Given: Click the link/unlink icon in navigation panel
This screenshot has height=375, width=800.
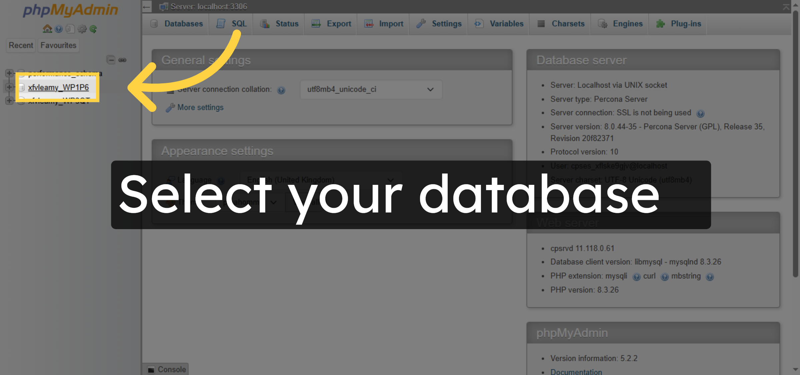Looking at the screenshot, I should [123, 60].
